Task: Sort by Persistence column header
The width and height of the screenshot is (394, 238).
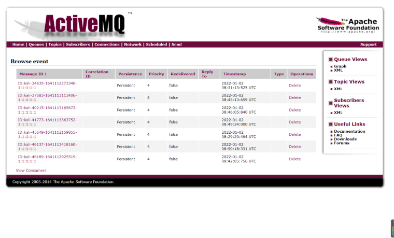Action: [x=130, y=74]
